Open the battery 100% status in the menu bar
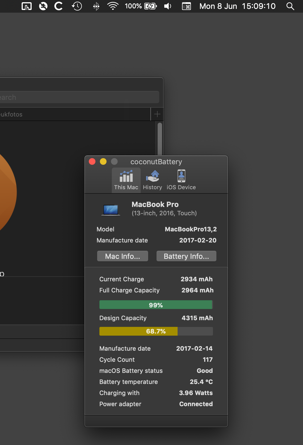Viewport: 303px width, 445px height. click(x=141, y=6)
